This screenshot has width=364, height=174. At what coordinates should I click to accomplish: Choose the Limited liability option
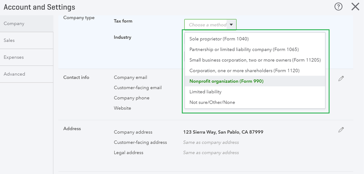pos(206,92)
